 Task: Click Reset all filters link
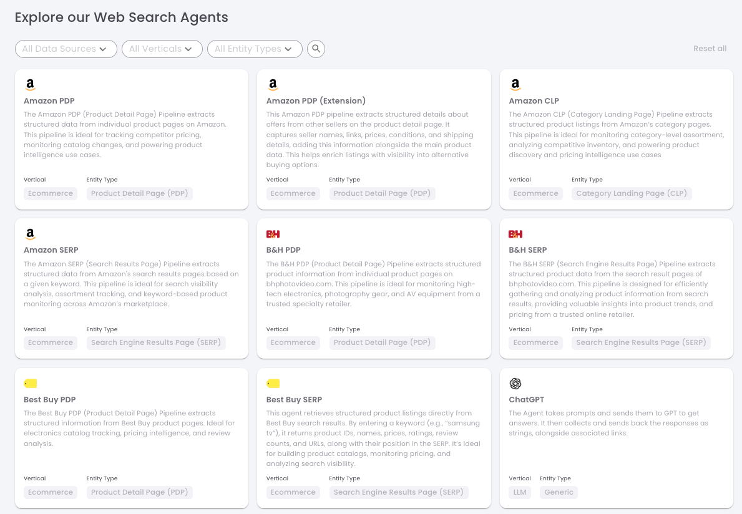tap(710, 48)
